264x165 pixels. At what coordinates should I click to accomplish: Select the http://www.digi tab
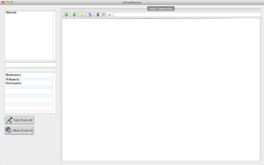point(161,9)
